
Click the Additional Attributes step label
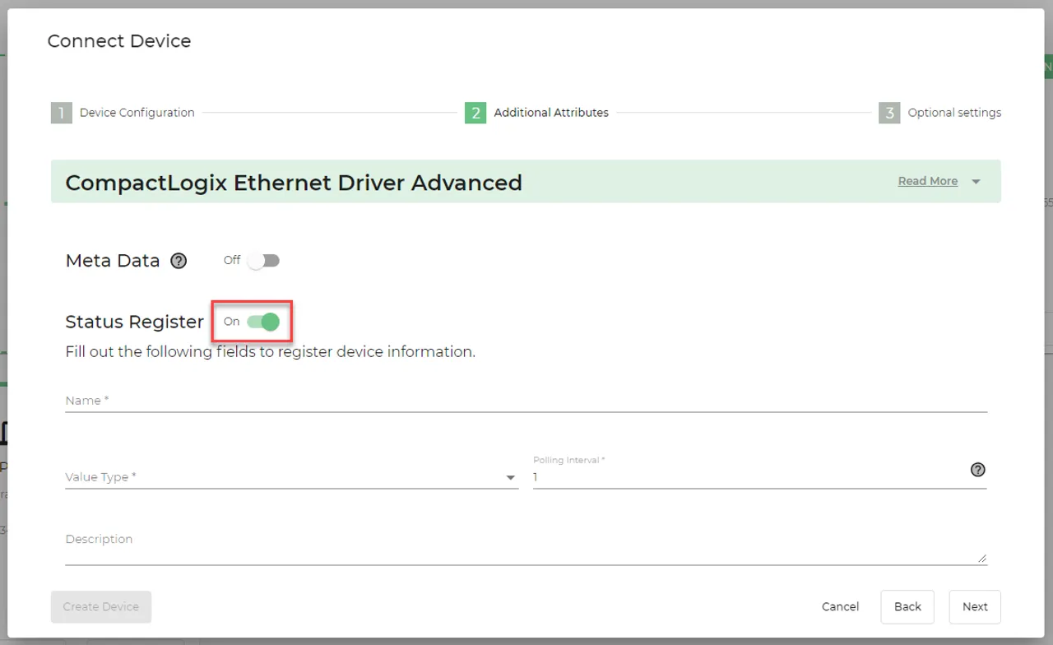550,113
